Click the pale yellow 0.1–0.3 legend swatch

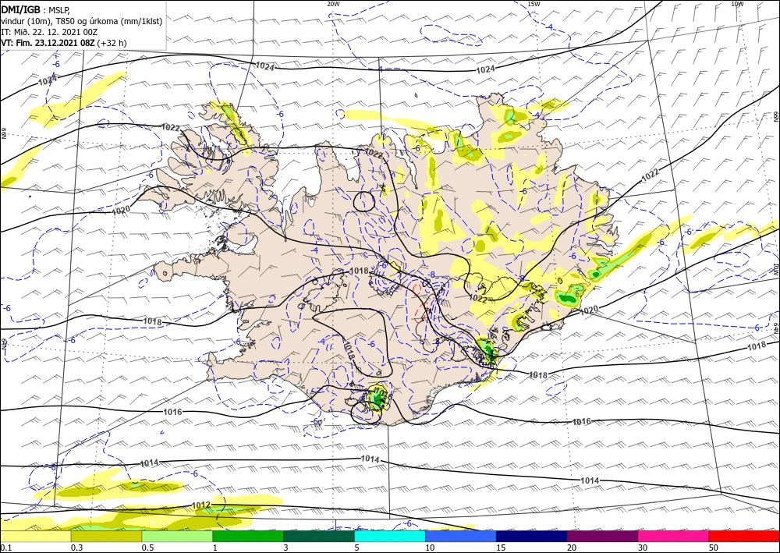[x=36, y=536]
